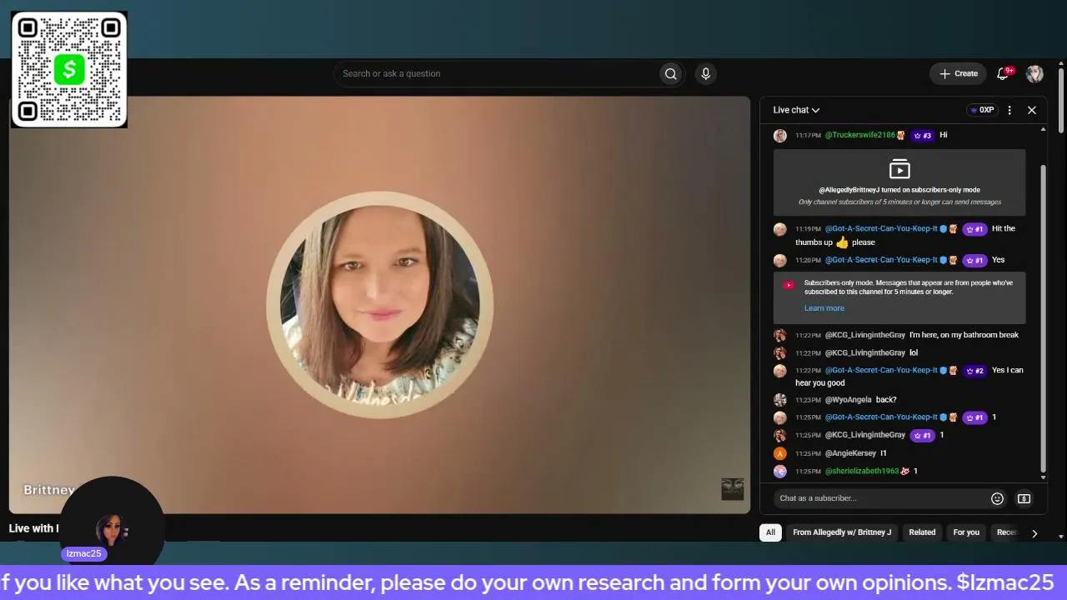Click sherielizabeth1963's chat avatar

pos(779,472)
